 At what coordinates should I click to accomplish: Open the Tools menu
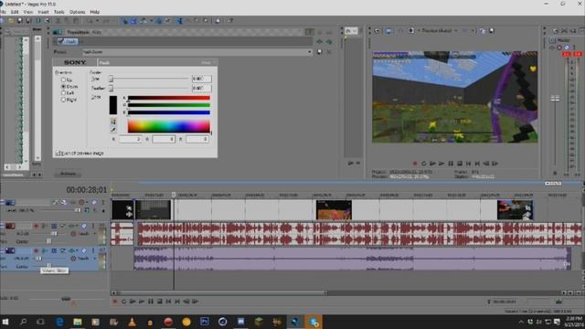coord(58,12)
